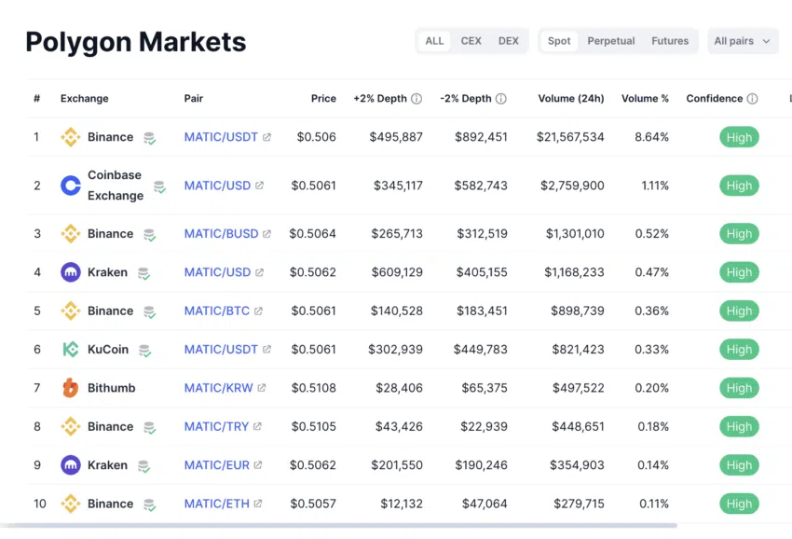Click the Coinbase Exchange logo icon

[x=71, y=186]
